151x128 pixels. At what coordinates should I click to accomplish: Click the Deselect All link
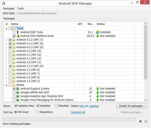[78, 112]
